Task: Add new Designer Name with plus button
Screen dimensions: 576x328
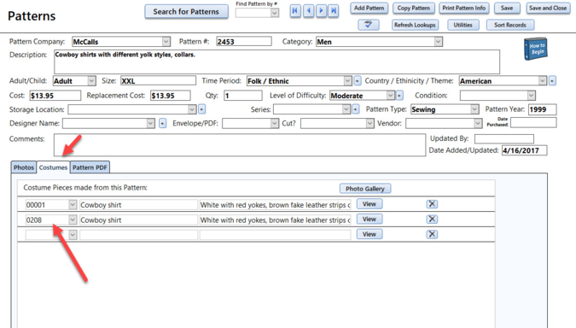Action: tap(162, 123)
